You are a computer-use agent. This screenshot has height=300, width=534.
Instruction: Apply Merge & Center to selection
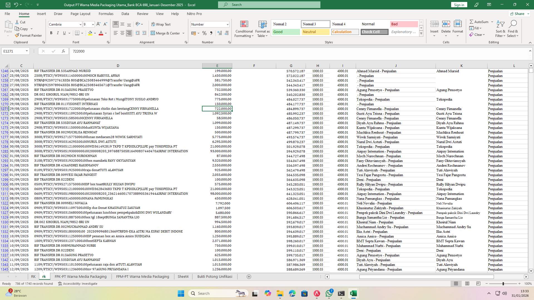click(x=166, y=33)
